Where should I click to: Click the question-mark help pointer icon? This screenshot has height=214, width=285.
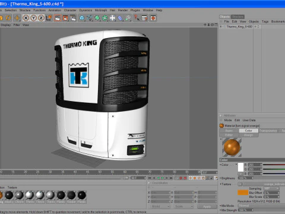click(x=137, y=18)
